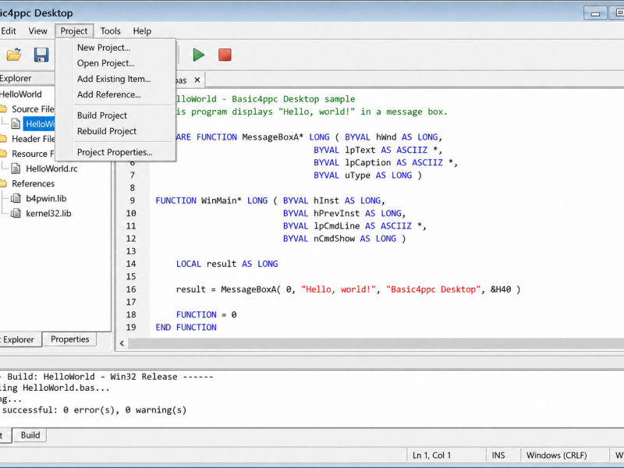
Task: Select the Header Files folder label
Action: (x=33, y=139)
